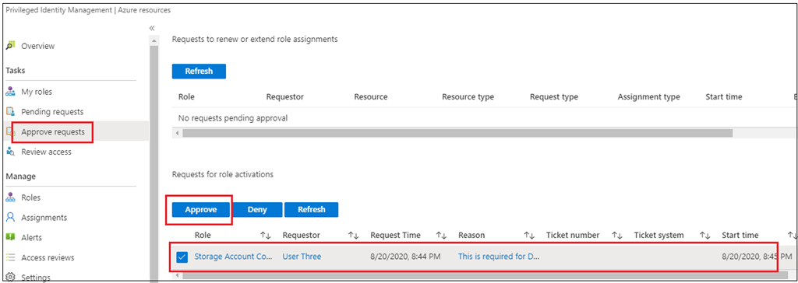
Task: Approve the selected role activation request
Action: click(201, 209)
